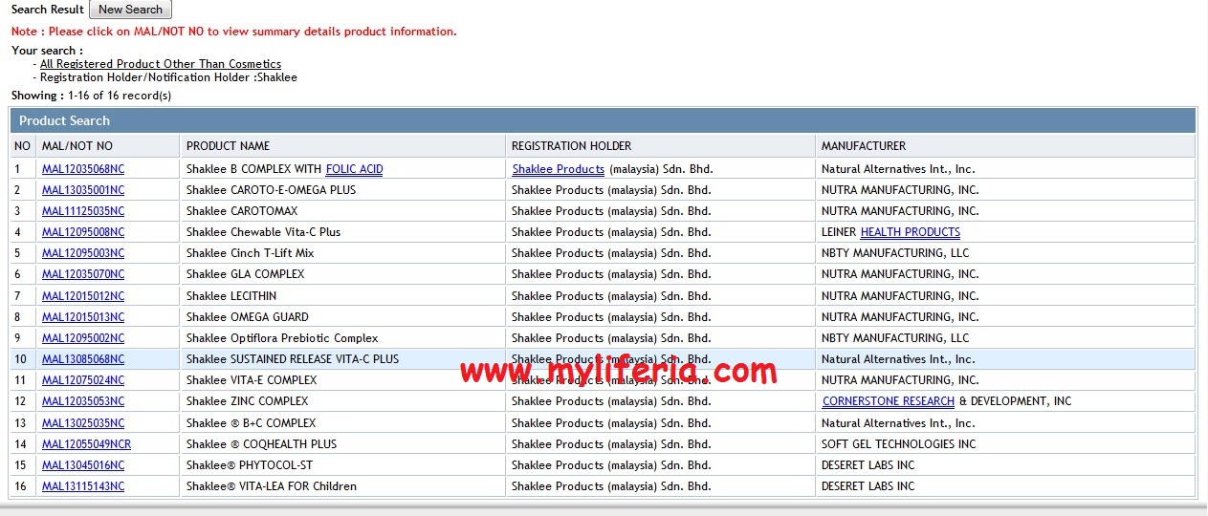The image size is (1208, 516).
Task: Click DESERET LABS INC in row 16
Action: tap(1006, 486)
